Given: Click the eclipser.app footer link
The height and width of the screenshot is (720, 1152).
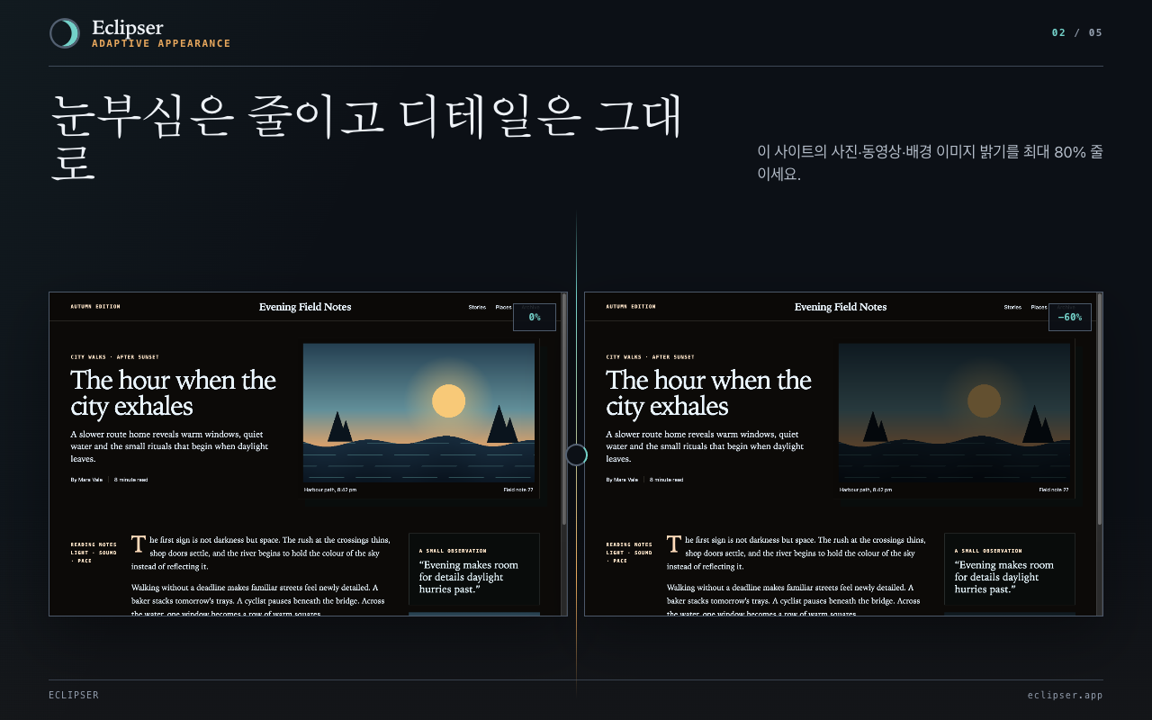Looking at the screenshot, I should 1065,695.
